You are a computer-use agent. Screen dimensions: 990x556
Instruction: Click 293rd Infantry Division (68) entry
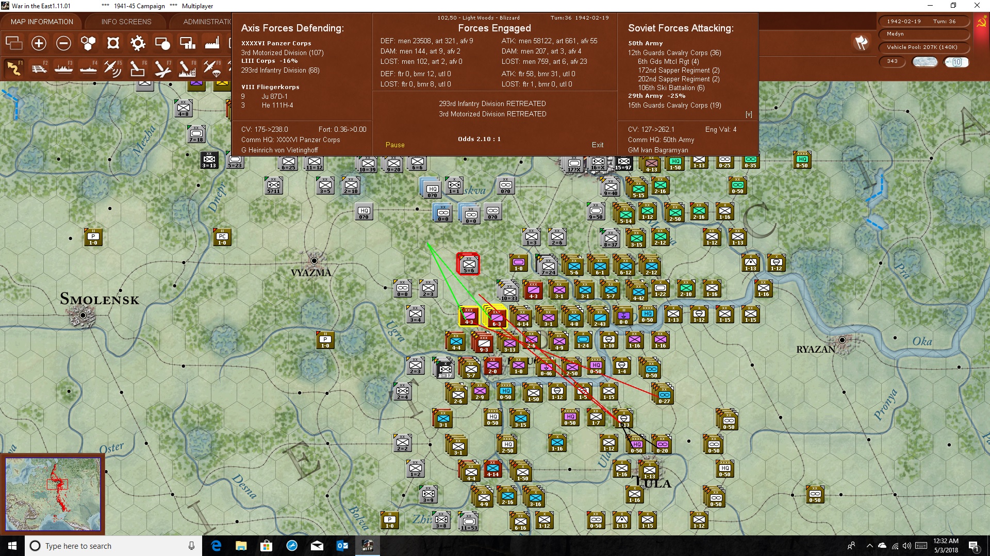pyautogui.click(x=280, y=70)
